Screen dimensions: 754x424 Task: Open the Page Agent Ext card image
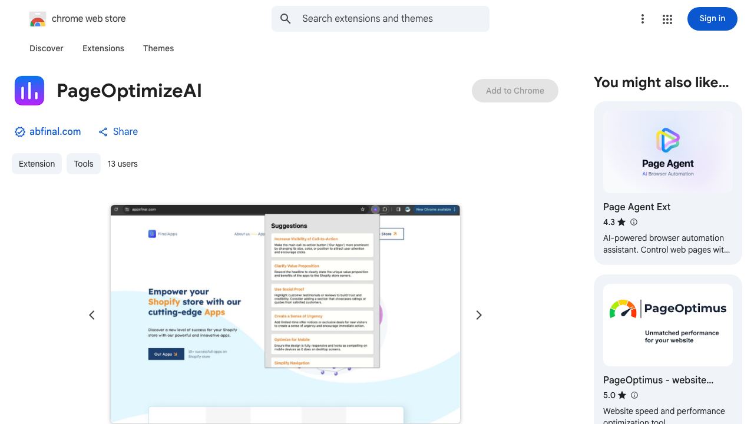(x=668, y=152)
